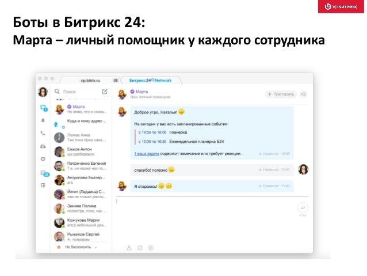The width and height of the screenshot is (367, 276).
Task: Open the cloud drive icon in sidebar
Action: coord(43,146)
